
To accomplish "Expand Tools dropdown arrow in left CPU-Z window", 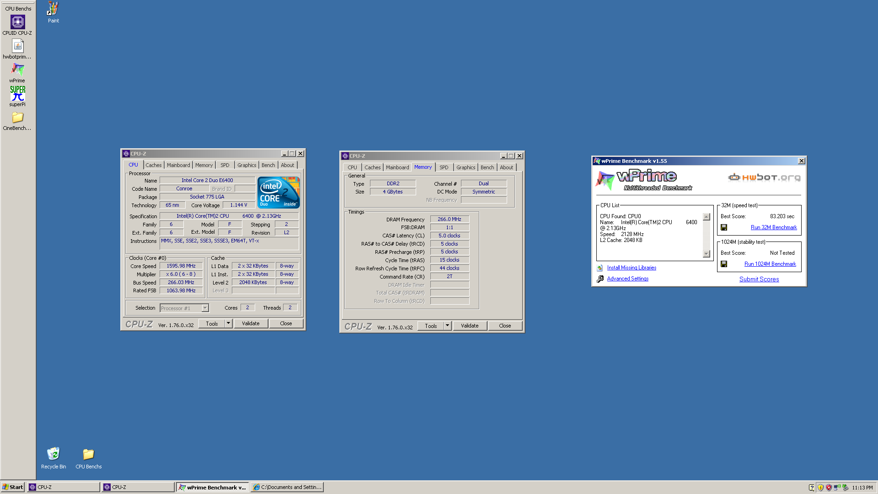I will (x=229, y=323).
